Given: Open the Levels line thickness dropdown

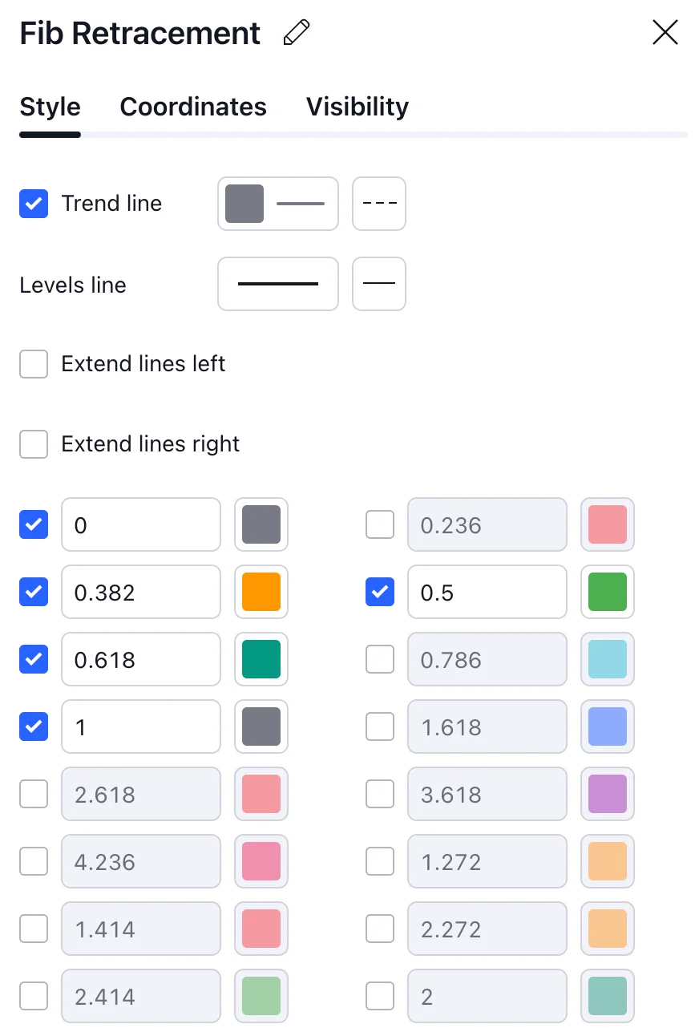Looking at the screenshot, I should tap(278, 284).
